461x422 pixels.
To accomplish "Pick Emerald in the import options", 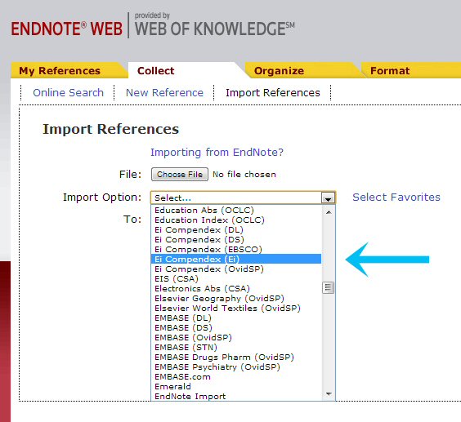I will pyautogui.click(x=172, y=386).
